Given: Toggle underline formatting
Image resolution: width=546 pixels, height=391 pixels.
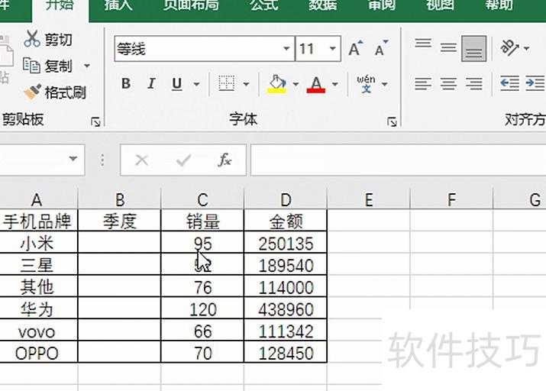Looking at the screenshot, I should coord(177,84).
